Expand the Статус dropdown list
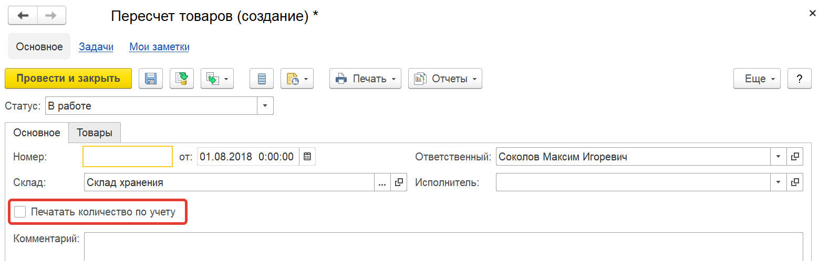This screenshot has height=261, width=819. (265, 106)
